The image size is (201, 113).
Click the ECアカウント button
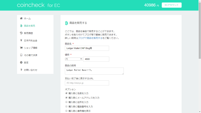[172, 5]
